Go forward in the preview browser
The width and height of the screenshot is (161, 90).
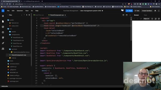point(138,19)
